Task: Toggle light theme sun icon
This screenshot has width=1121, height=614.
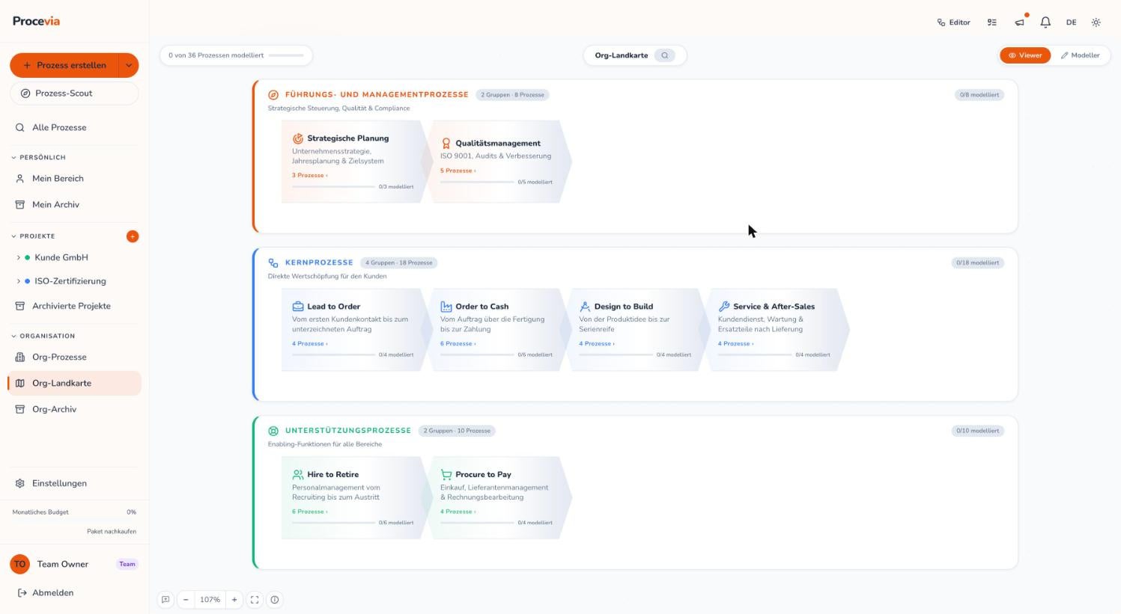Action: coord(1096,22)
